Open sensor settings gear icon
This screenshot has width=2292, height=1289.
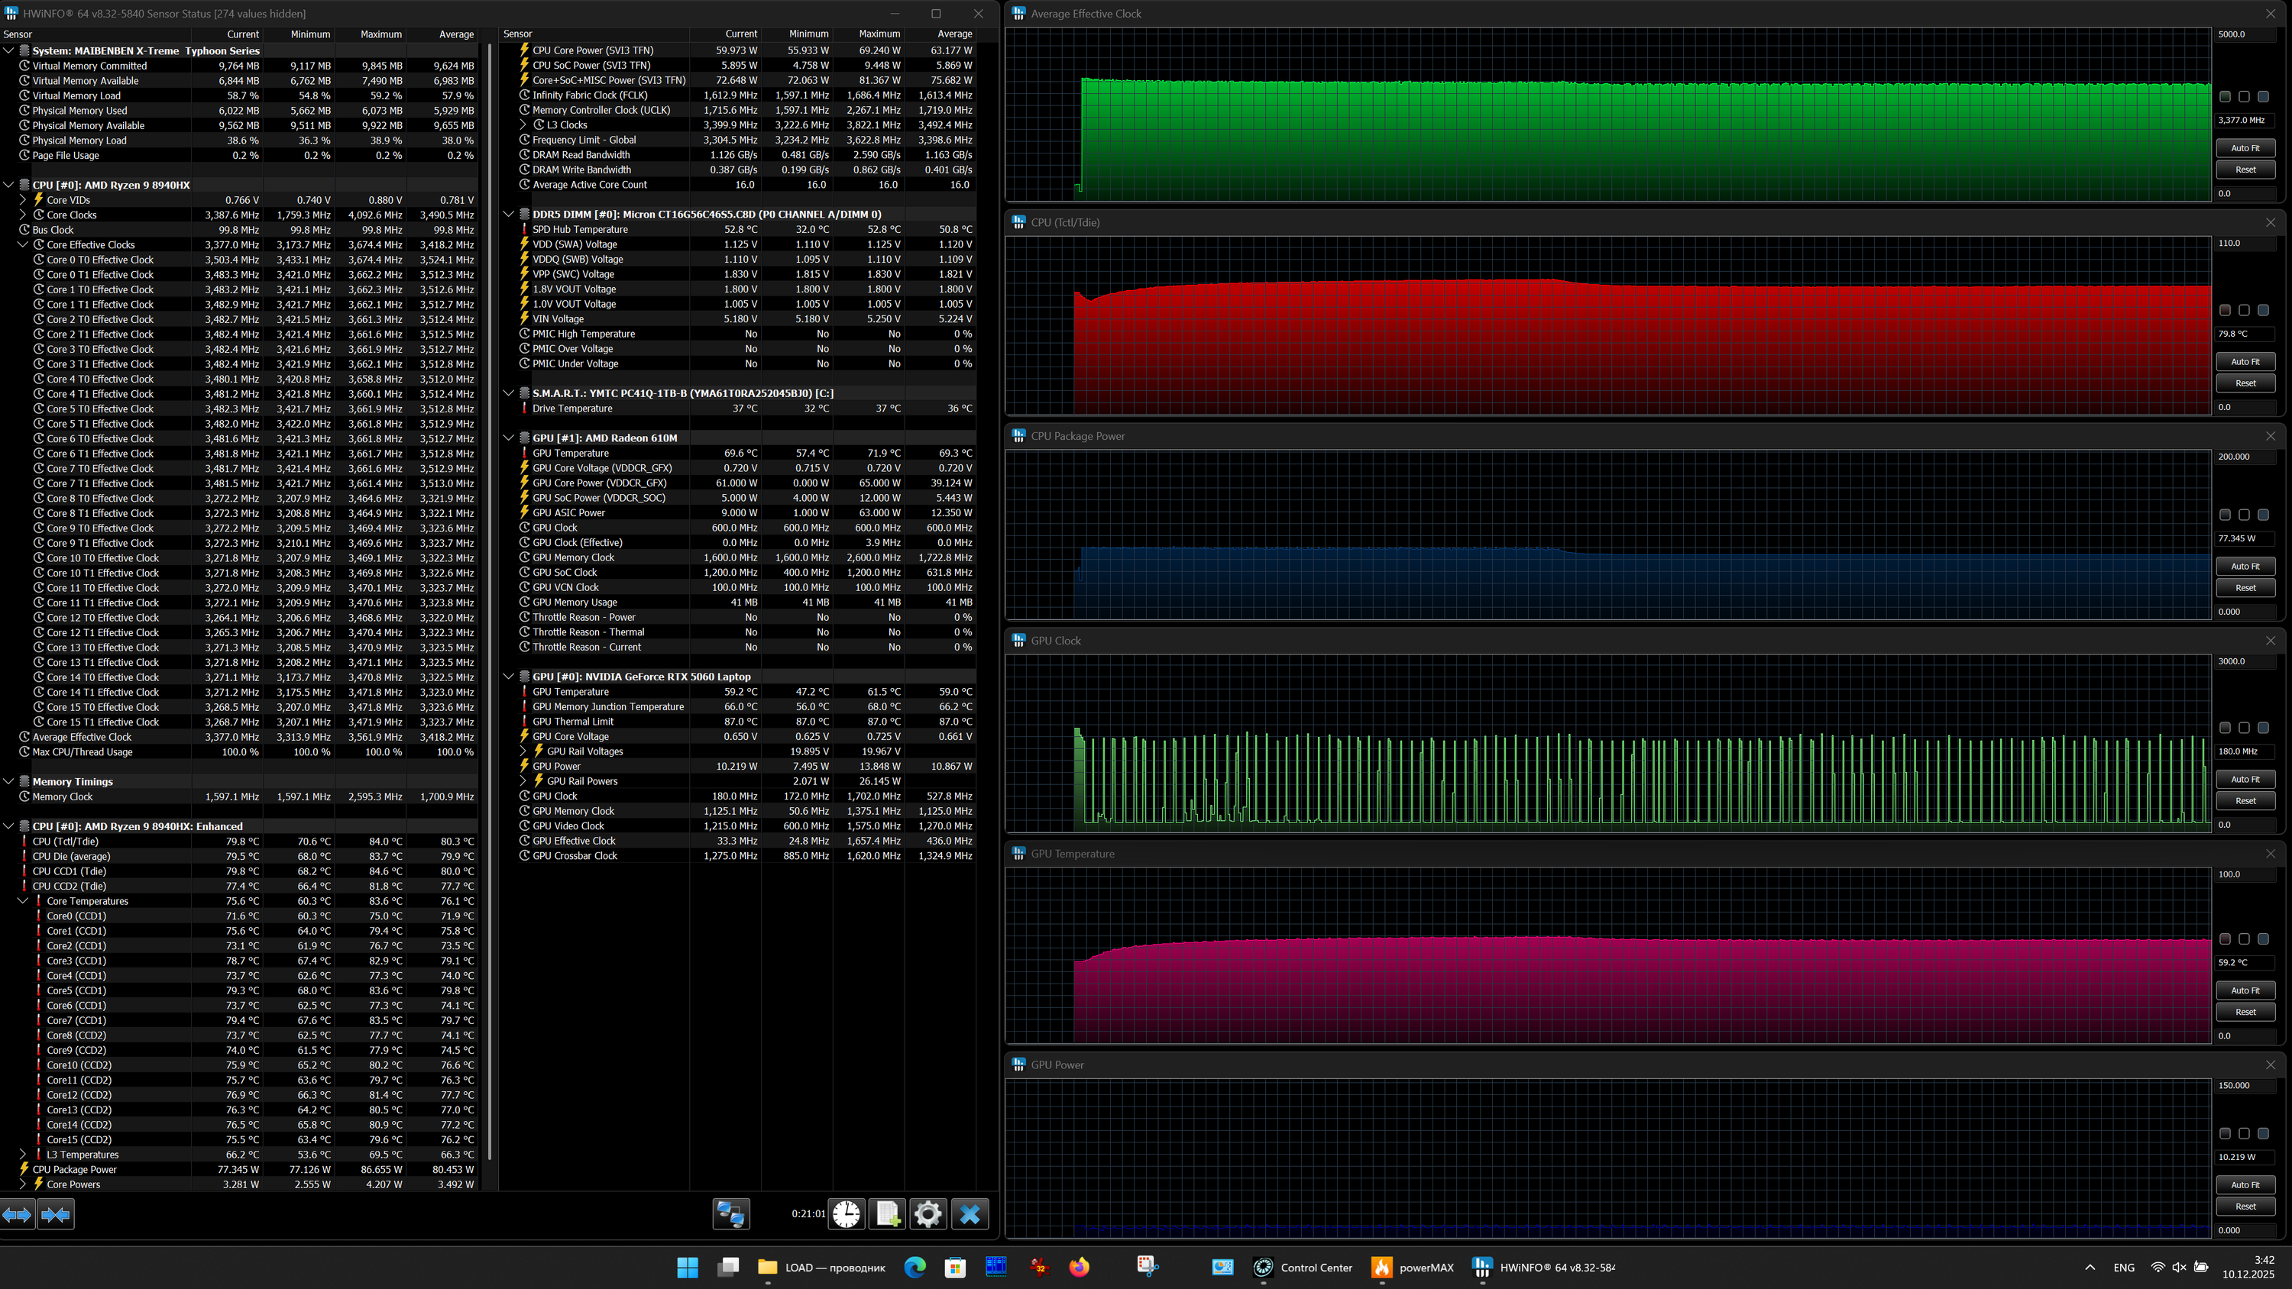[x=927, y=1213]
